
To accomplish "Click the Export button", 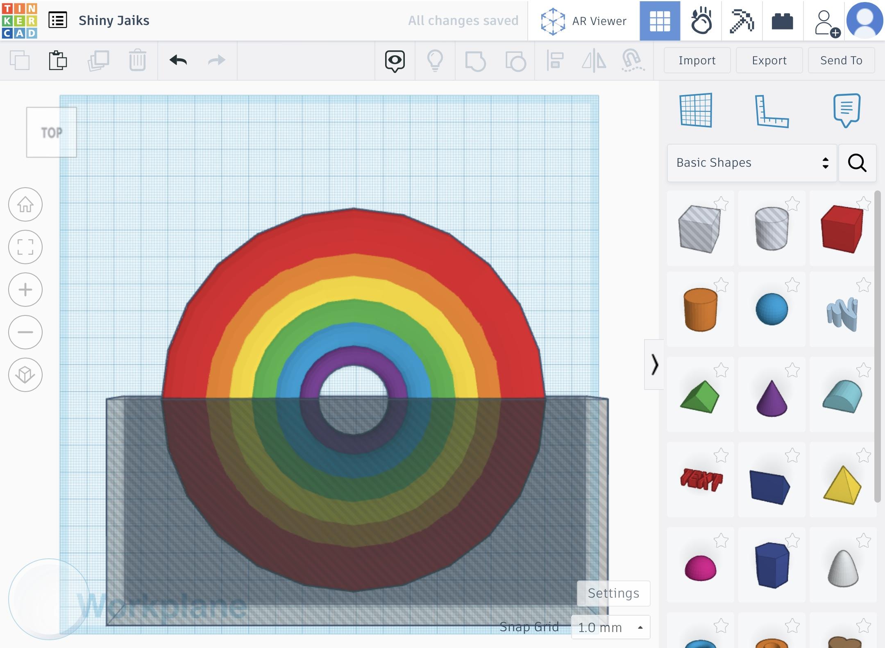I will [x=769, y=61].
